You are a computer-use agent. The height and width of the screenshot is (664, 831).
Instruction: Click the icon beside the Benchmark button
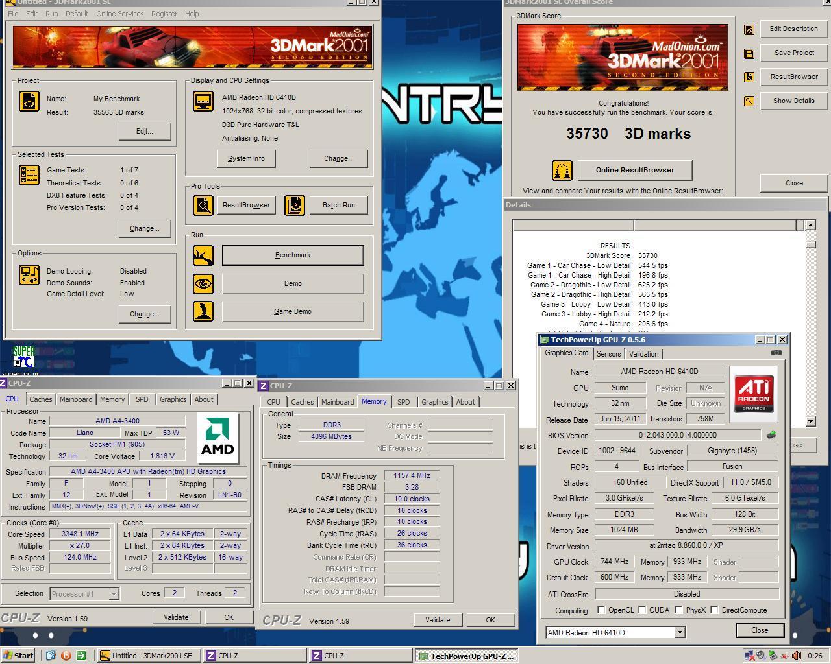[203, 255]
